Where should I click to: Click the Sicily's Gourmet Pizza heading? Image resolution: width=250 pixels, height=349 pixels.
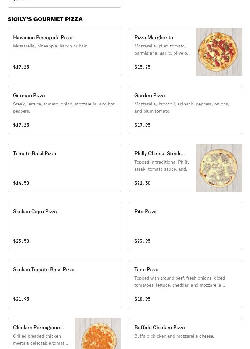tap(45, 19)
